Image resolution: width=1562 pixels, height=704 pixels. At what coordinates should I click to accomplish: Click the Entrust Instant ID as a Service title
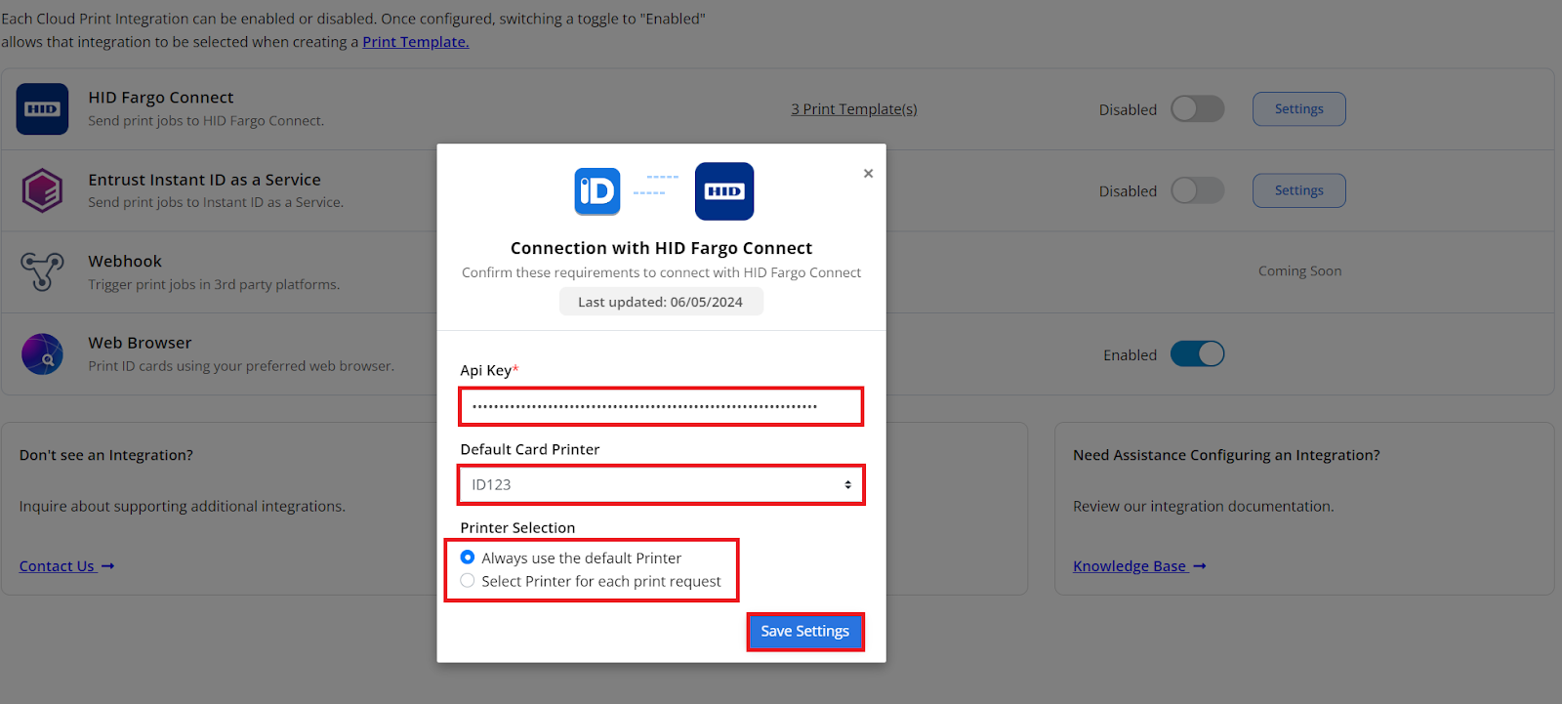pyautogui.click(x=204, y=180)
